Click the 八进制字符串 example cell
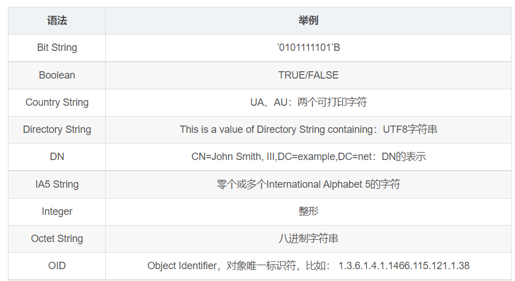This screenshot has height=281, width=515. point(308,239)
